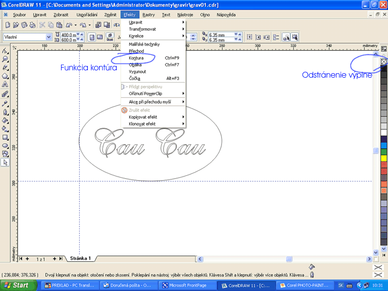Set page to landscape orientation
Image resolution: width=388 pixels, height=291 pixels.
[100, 37]
